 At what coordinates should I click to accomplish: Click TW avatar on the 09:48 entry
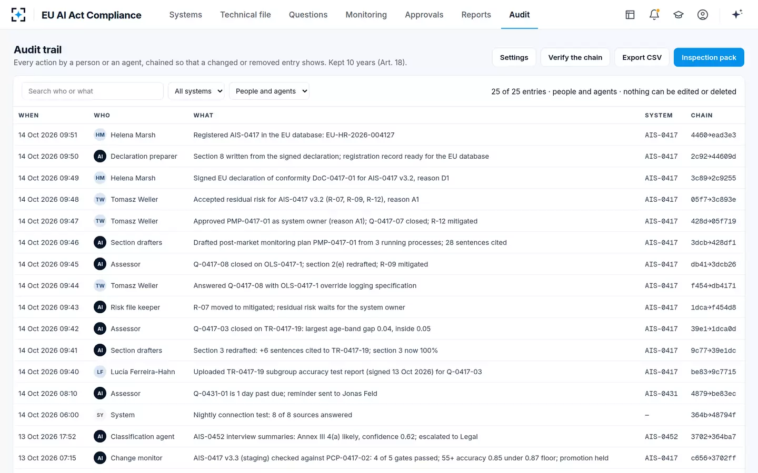100,200
